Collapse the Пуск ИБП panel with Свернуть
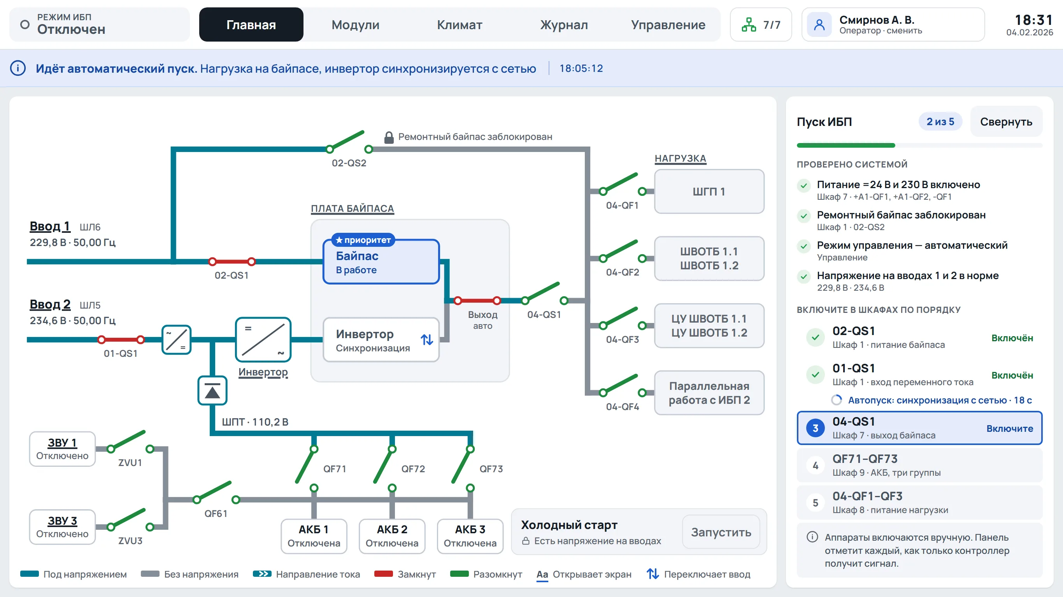This screenshot has width=1063, height=597. click(x=1006, y=122)
